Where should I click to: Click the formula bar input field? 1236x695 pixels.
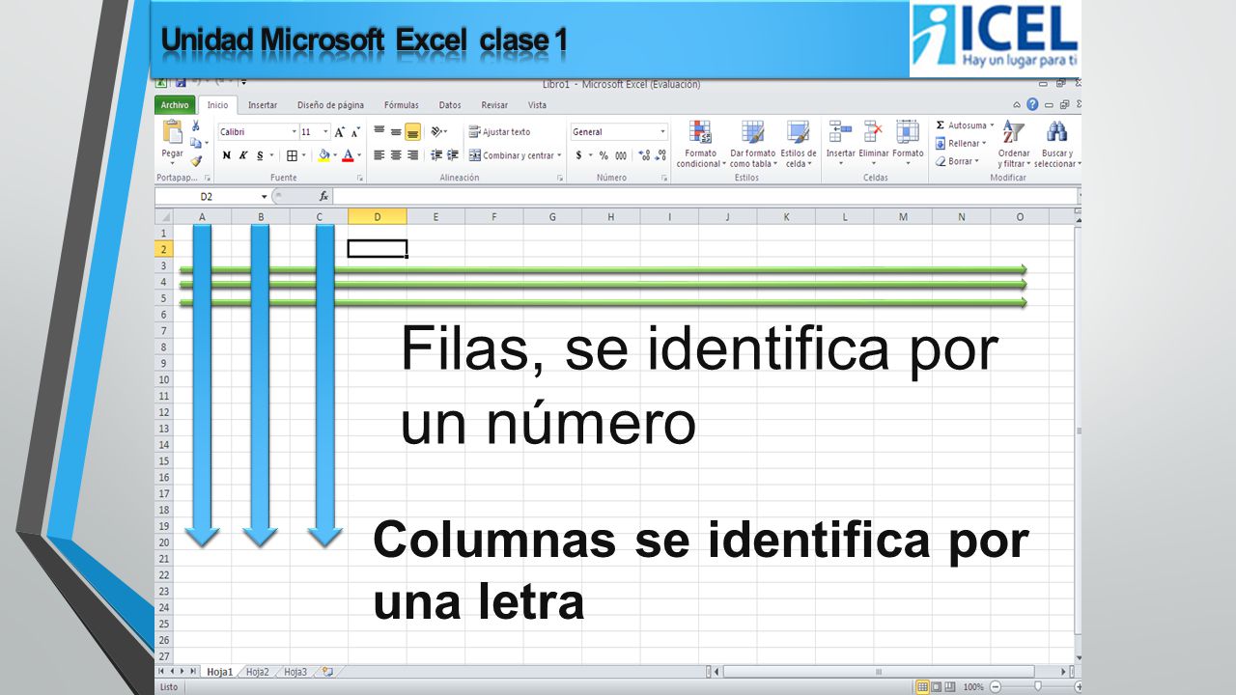coord(705,196)
